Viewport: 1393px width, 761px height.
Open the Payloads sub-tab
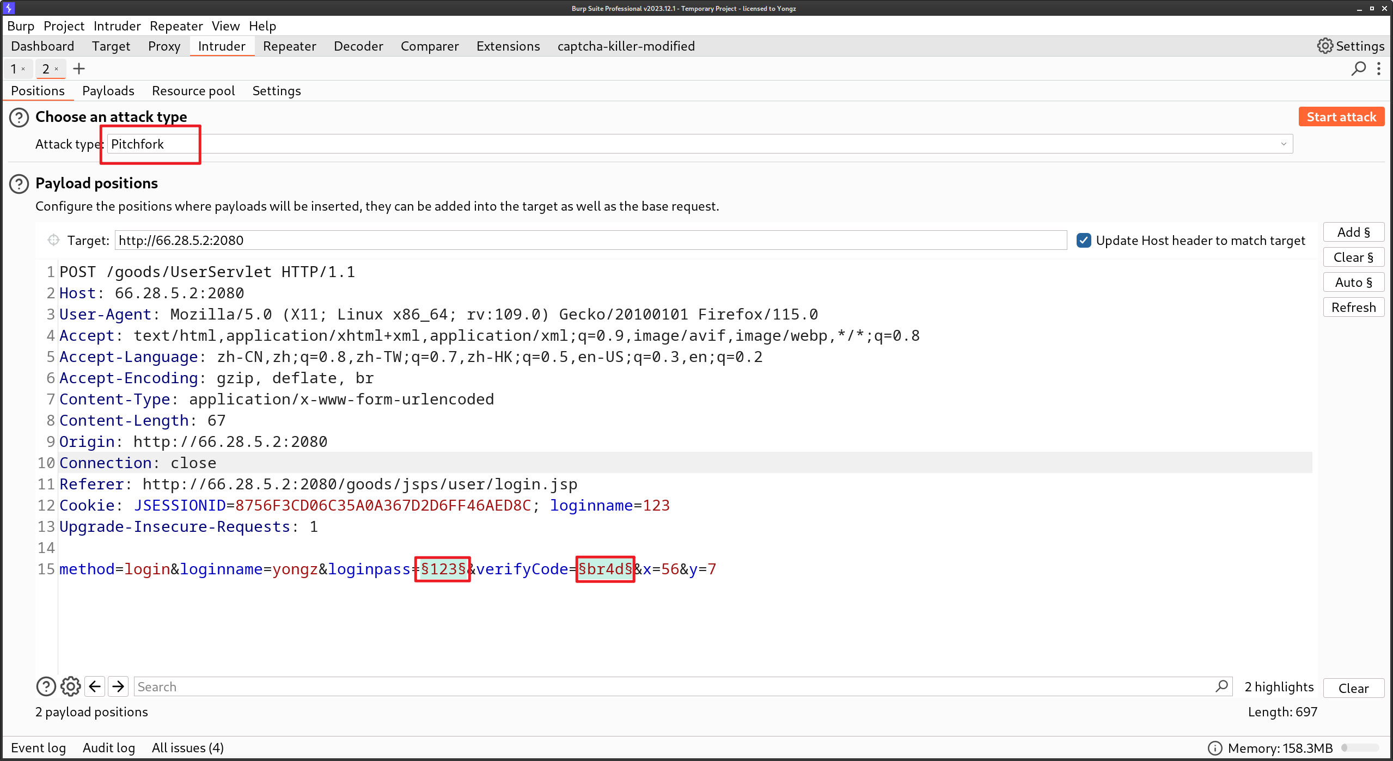pyautogui.click(x=108, y=91)
